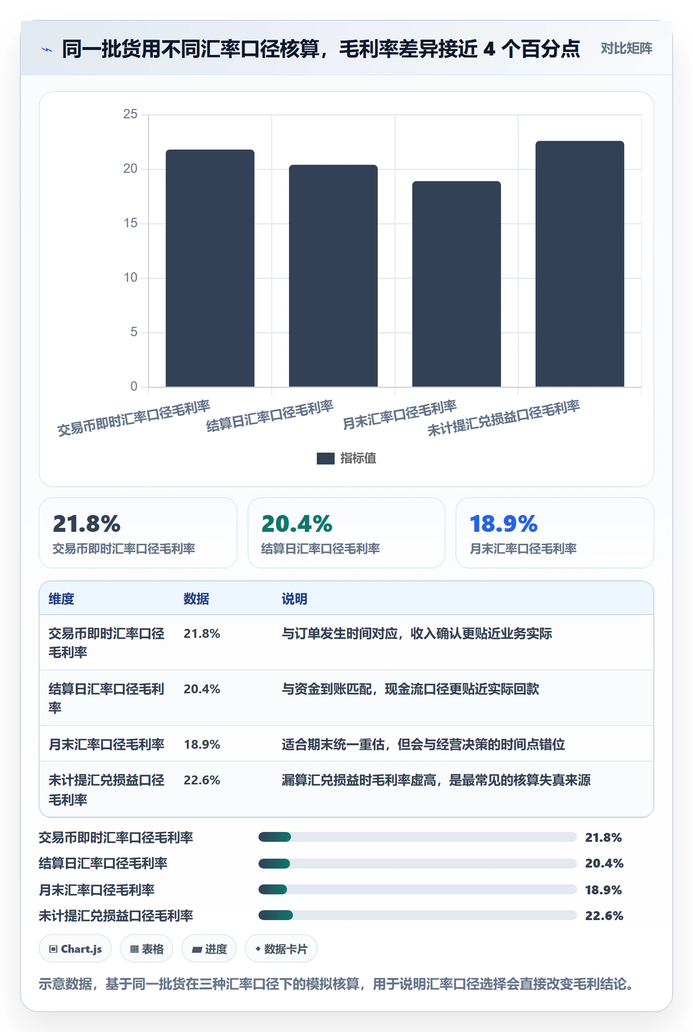Viewport: 693px width, 1032px height.
Task: Click the y-axis label 25
Action: pos(130,114)
